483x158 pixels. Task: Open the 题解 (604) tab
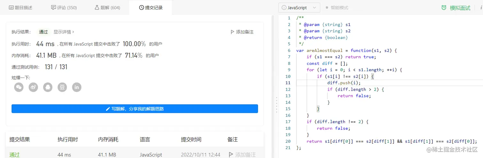click(107, 8)
